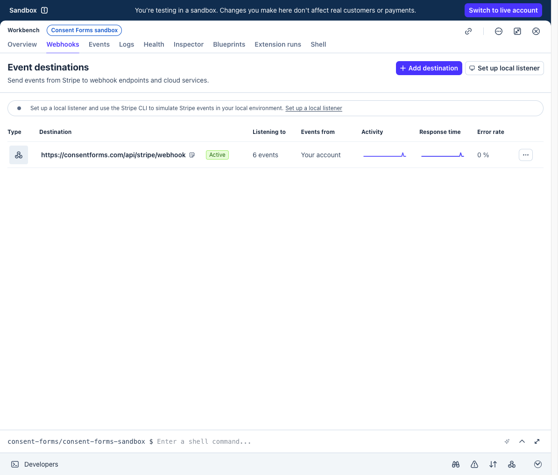Click the circled checkmark icon in bottom bar
Viewport: 558px width, 475px height.
tap(538, 464)
